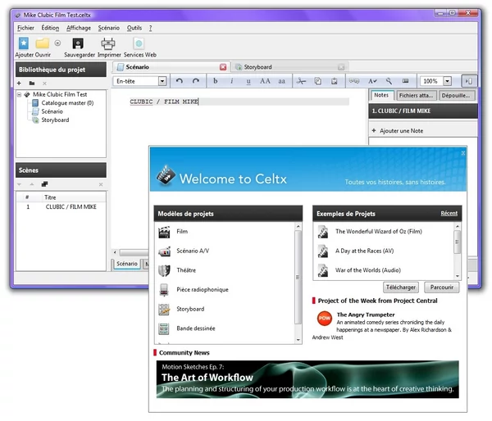Select the Notes sidebar tab
The image size is (492, 421).
[x=381, y=95]
